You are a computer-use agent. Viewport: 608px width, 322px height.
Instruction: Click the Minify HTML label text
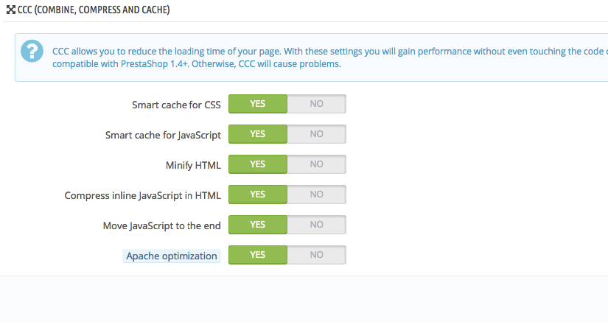pyautogui.click(x=193, y=166)
